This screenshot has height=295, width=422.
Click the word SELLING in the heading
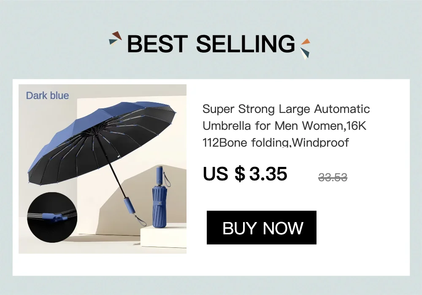[246, 43]
